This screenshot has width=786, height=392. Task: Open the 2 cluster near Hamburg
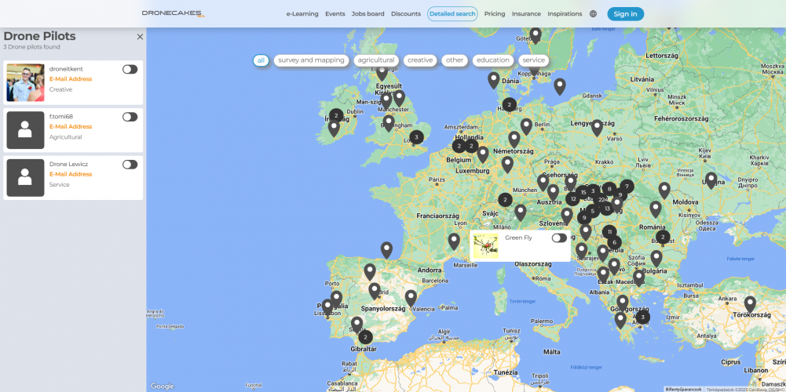click(510, 104)
